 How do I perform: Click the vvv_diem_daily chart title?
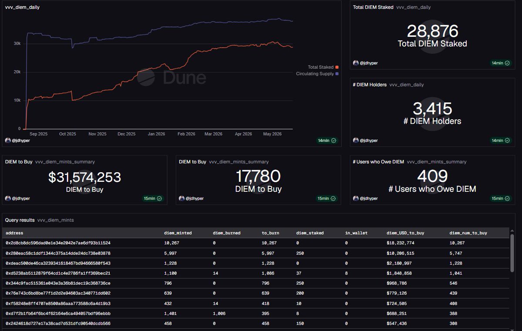tap(22, 7)
